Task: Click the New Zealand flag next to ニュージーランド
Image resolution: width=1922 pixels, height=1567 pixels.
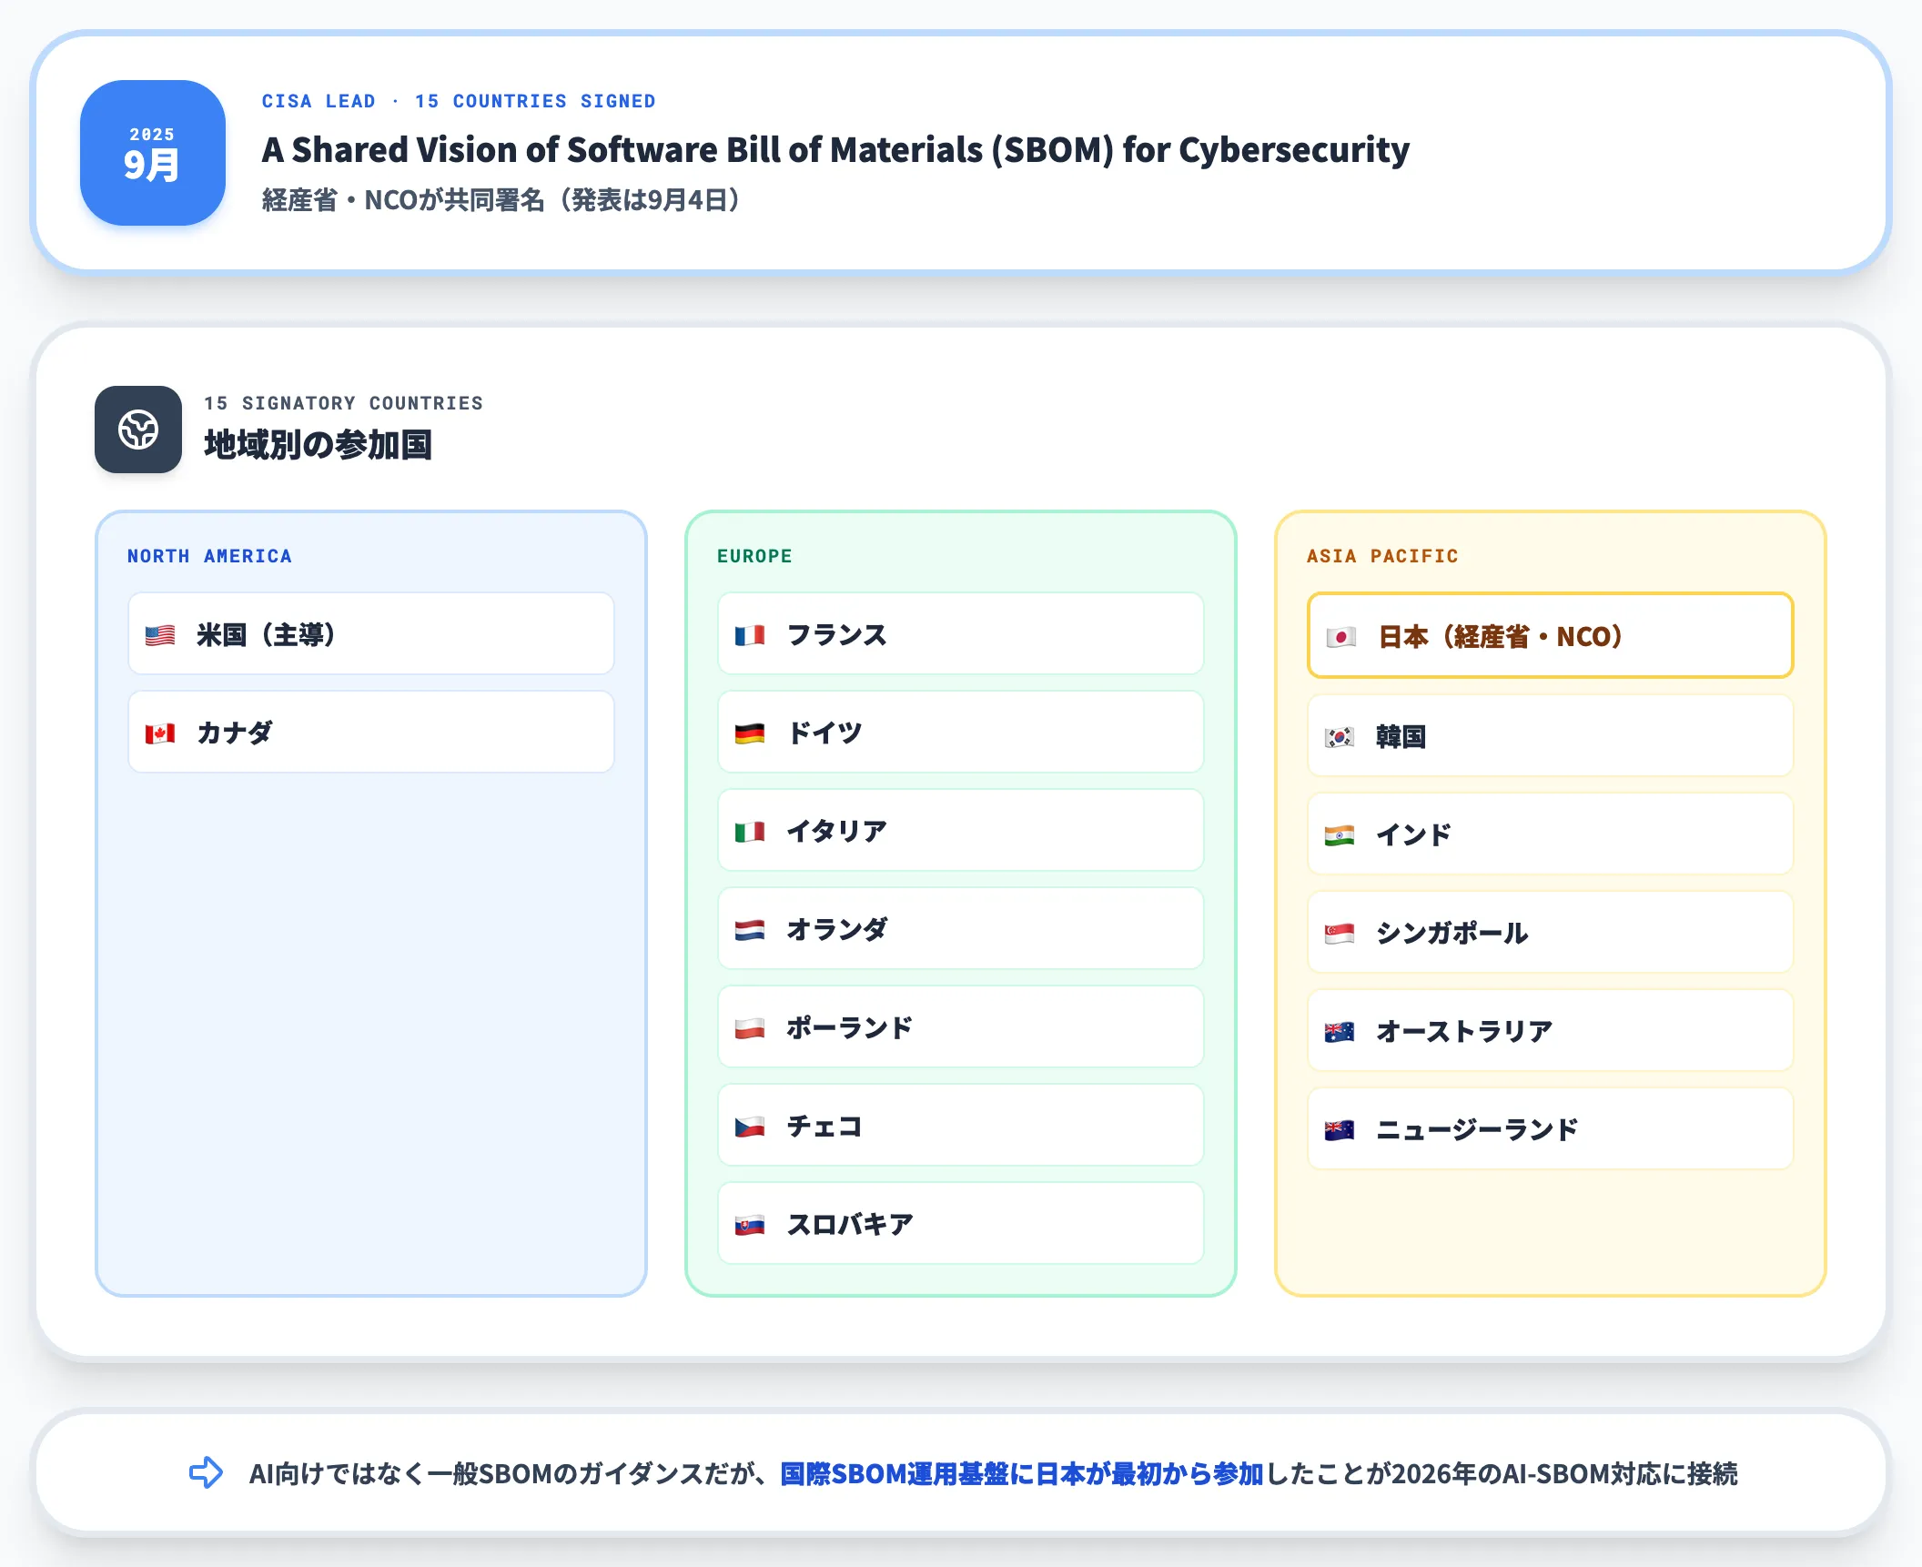Action: [x=1340, y=1130]
